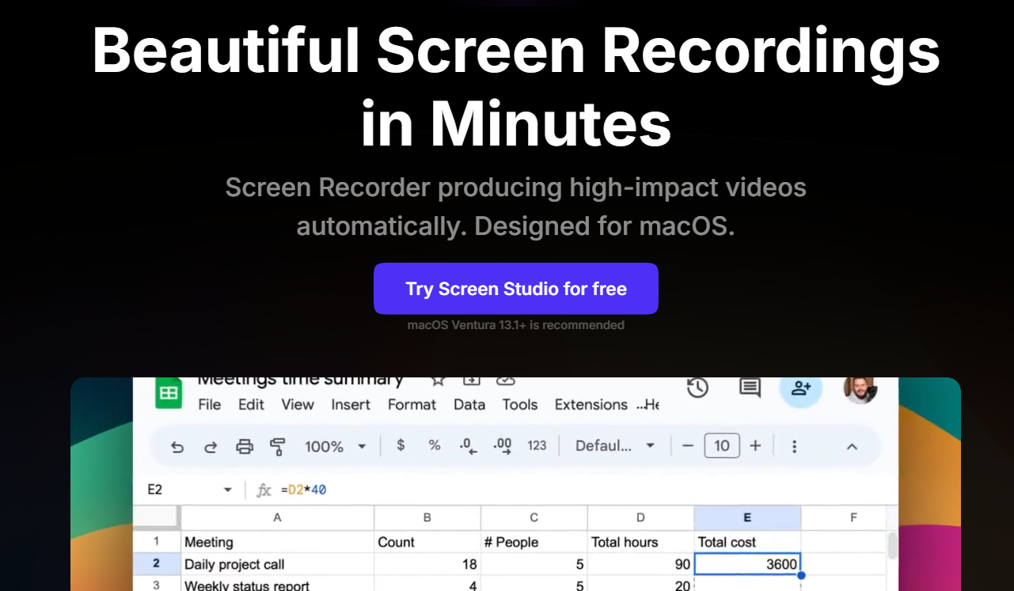The height and width of the screenshot is (591, 1014).
Task: Increase decimal places icon
Action: 503,446
